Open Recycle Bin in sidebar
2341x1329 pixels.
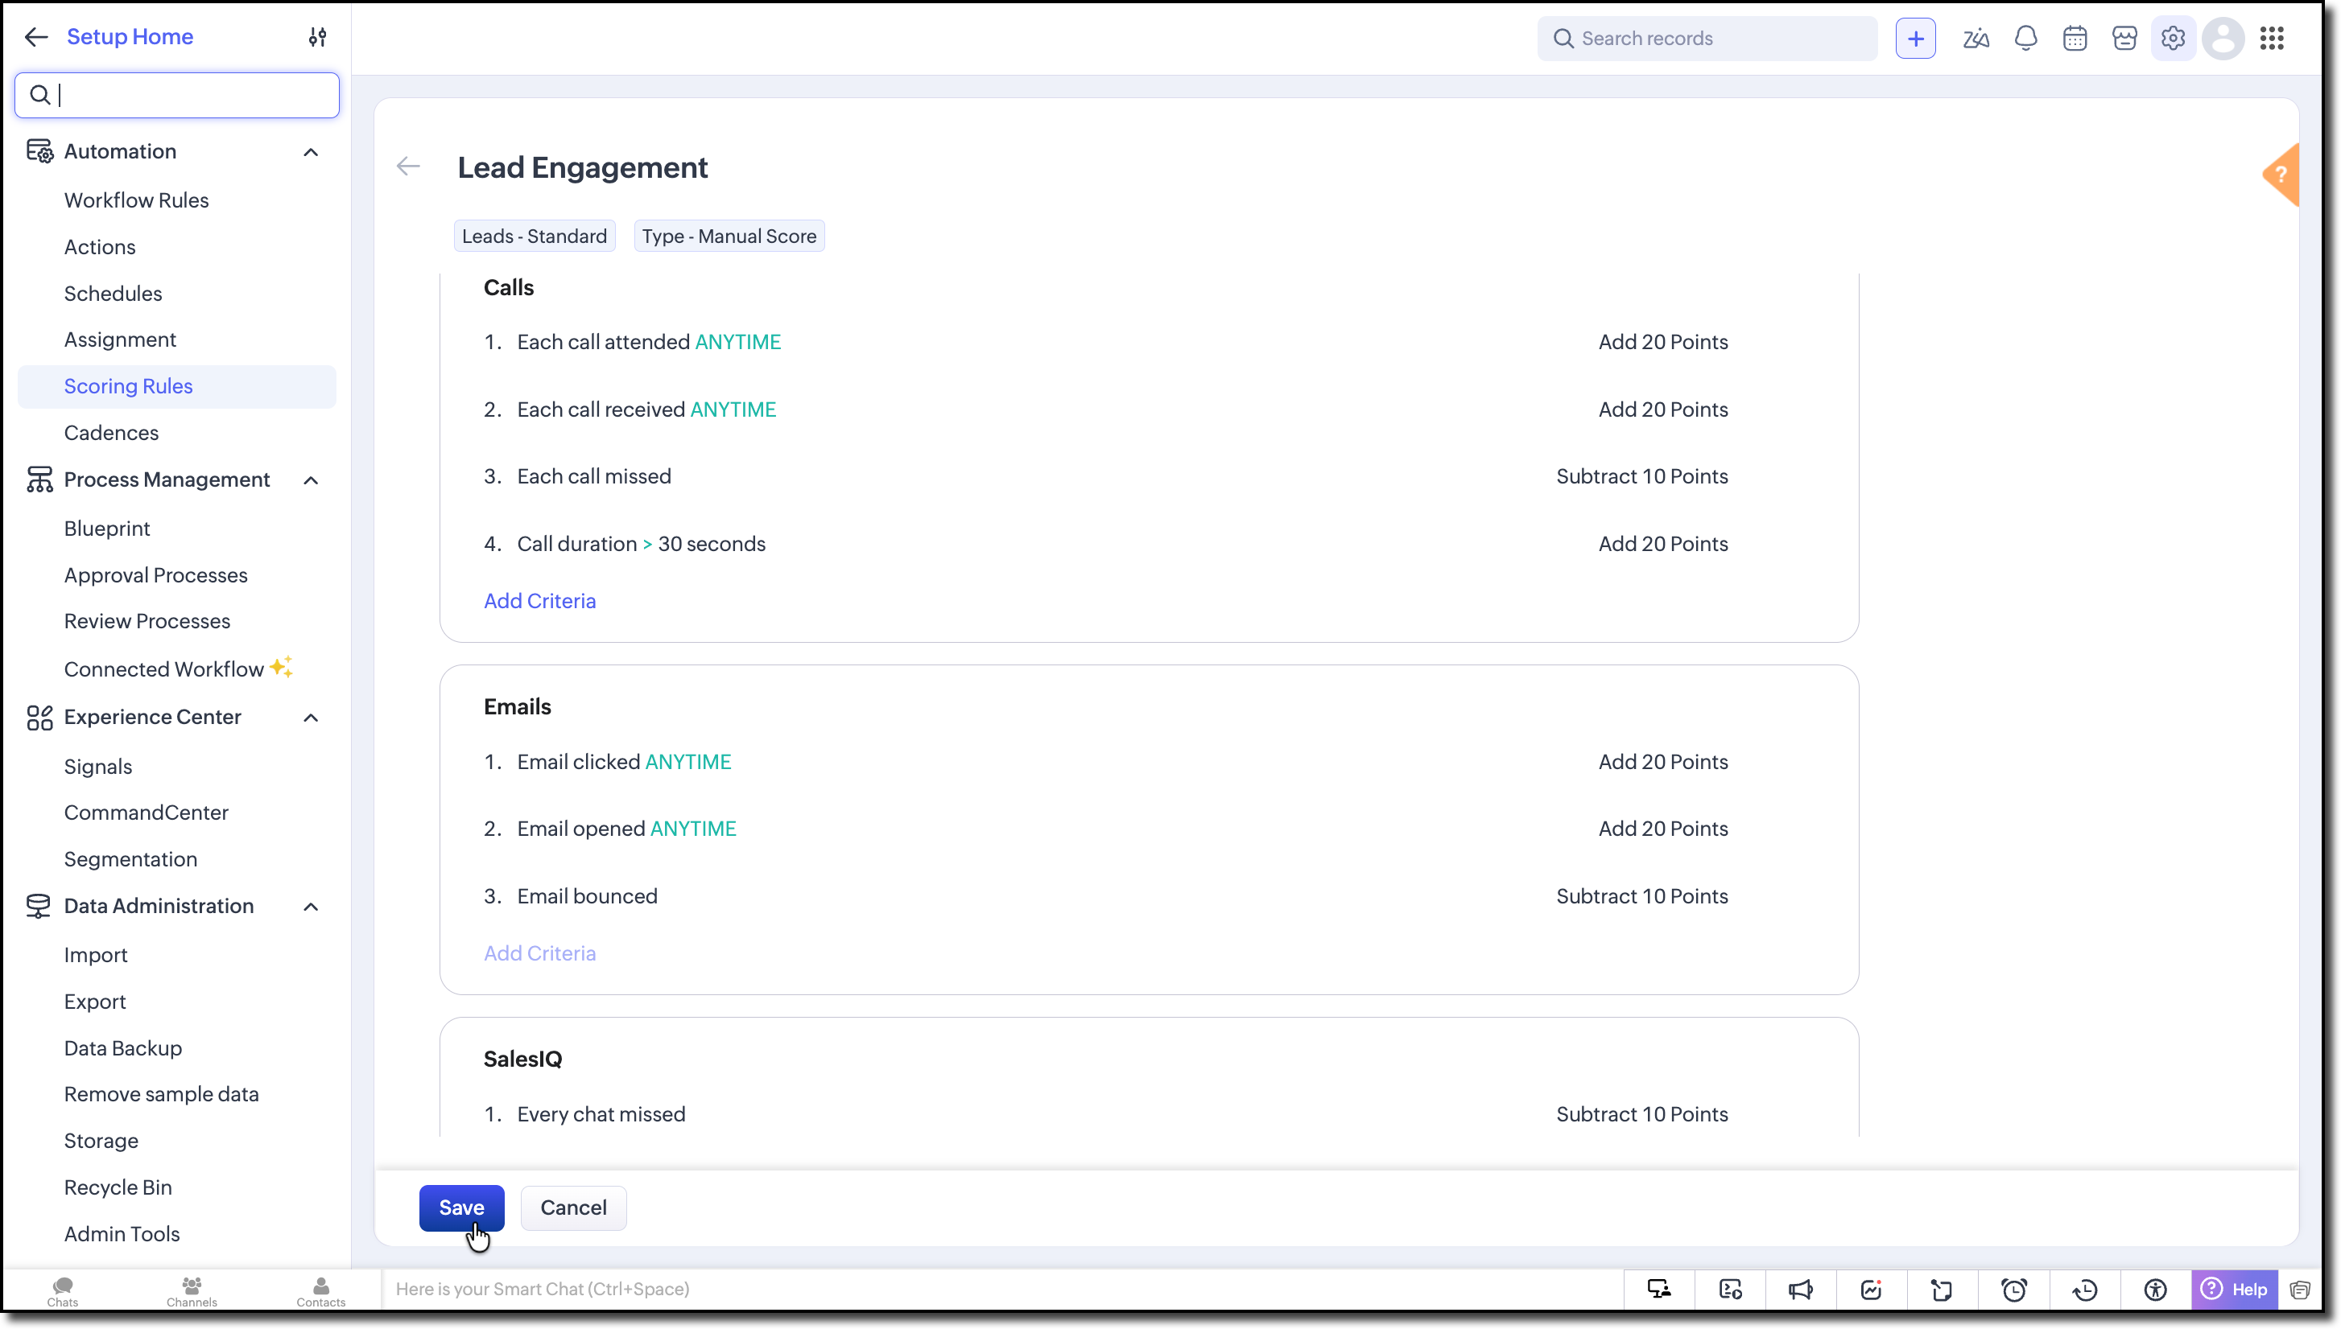pos(118,1187)
